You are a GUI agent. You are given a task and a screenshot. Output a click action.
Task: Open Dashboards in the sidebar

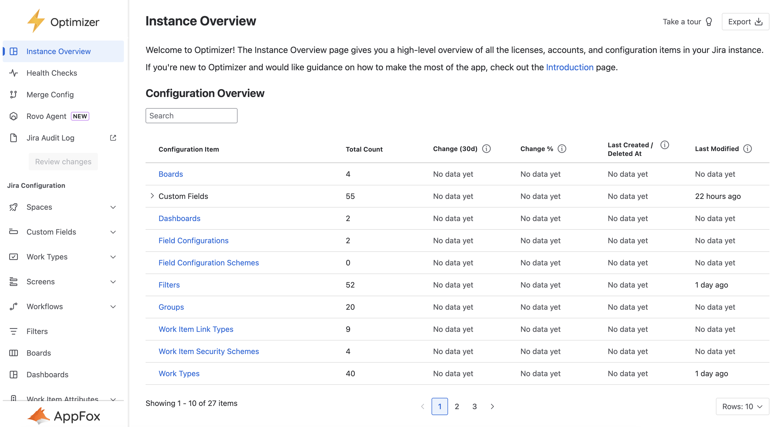coord(47,375)
